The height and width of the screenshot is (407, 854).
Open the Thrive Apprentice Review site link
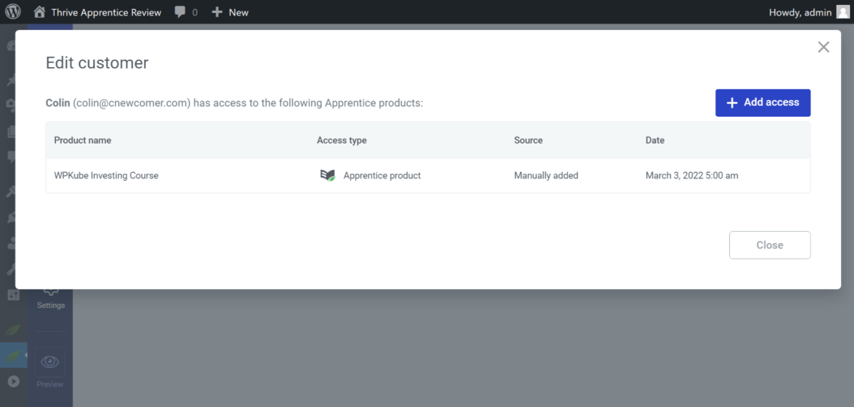tap(98, 12)
